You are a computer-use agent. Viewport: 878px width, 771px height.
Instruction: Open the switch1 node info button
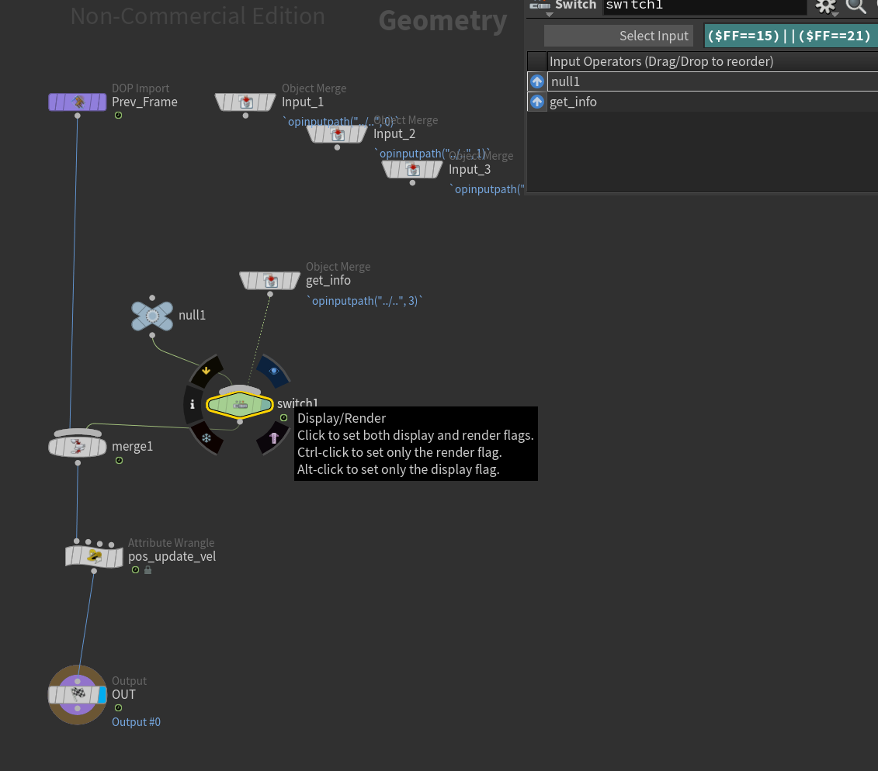(192, 404)
